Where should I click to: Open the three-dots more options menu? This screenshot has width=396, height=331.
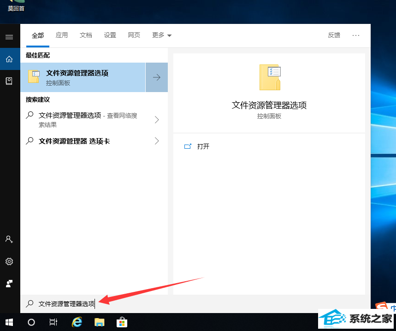point(356,35)
